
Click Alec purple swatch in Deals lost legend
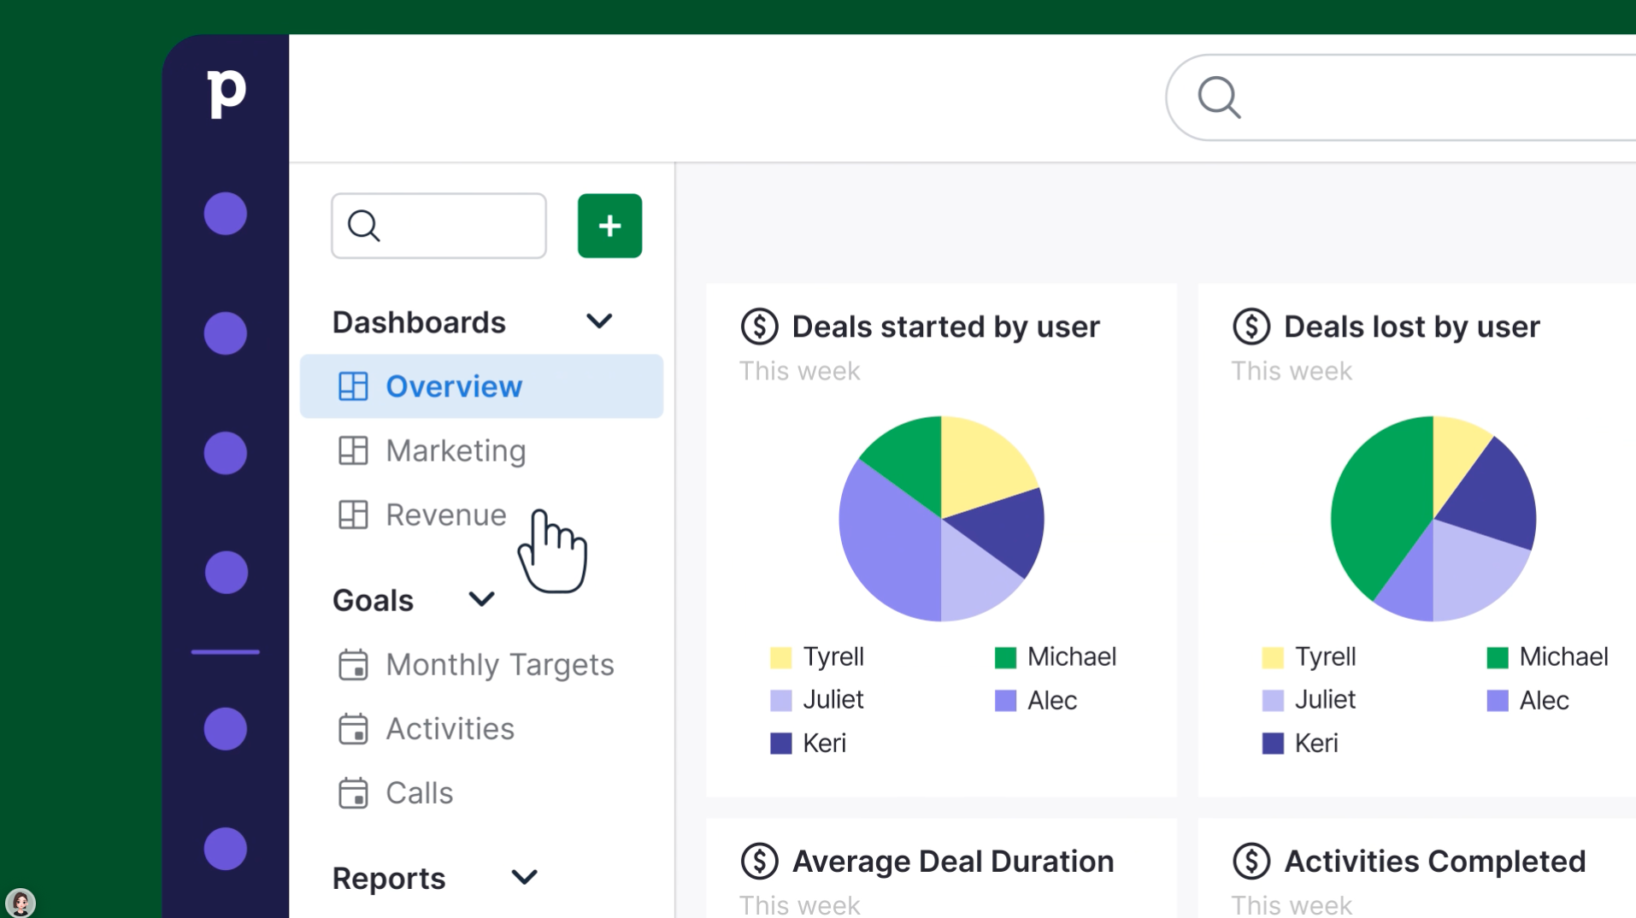point(1498,701)
